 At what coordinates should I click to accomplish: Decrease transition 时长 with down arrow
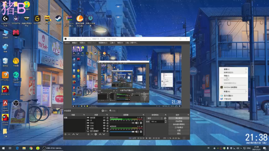tap(165, 122)
